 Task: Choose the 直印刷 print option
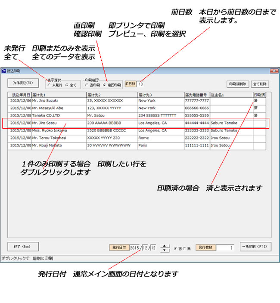[x=87, y=85]
